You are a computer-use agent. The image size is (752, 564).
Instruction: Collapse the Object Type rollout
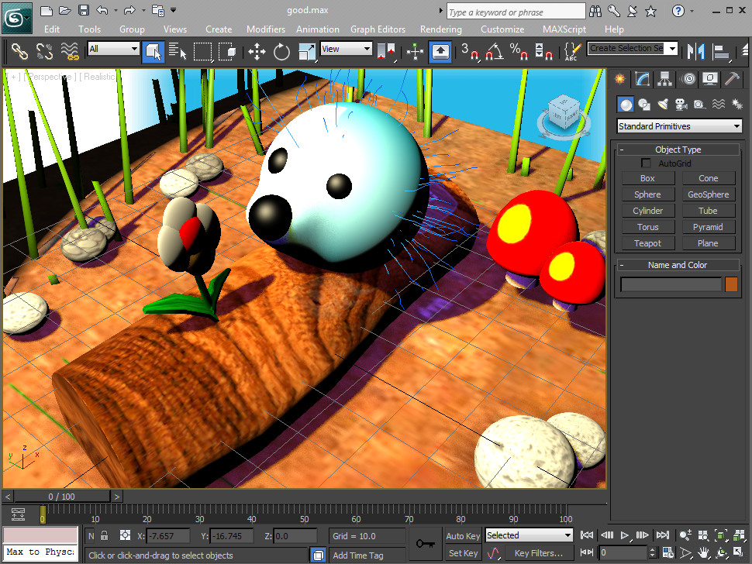pos(678,150)
